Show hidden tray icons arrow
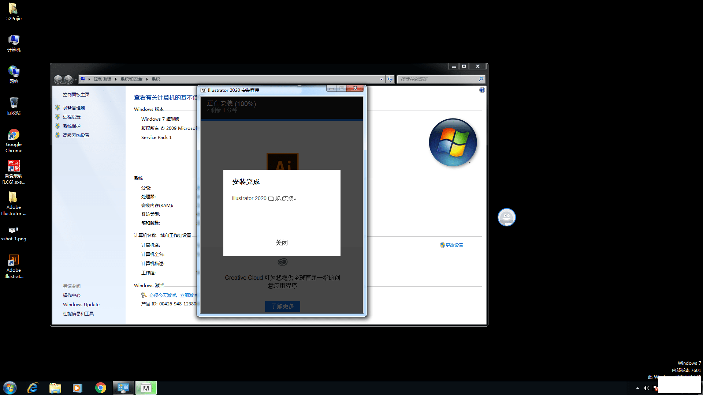703x395 pixels. [637, 388]
